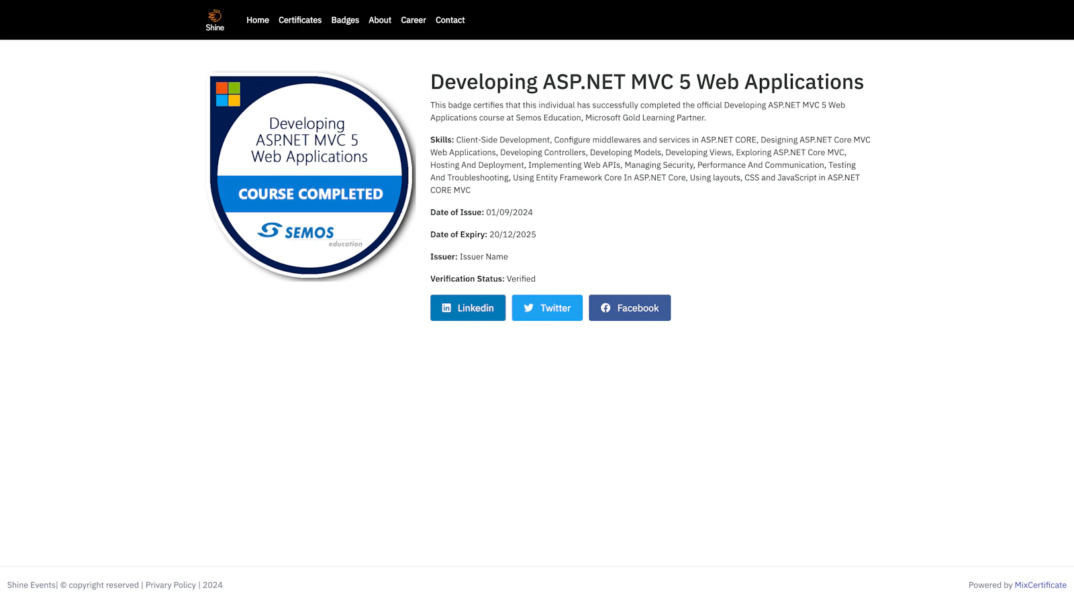
Task: Click the Shine logo in header
Action: tap(215, 20)
